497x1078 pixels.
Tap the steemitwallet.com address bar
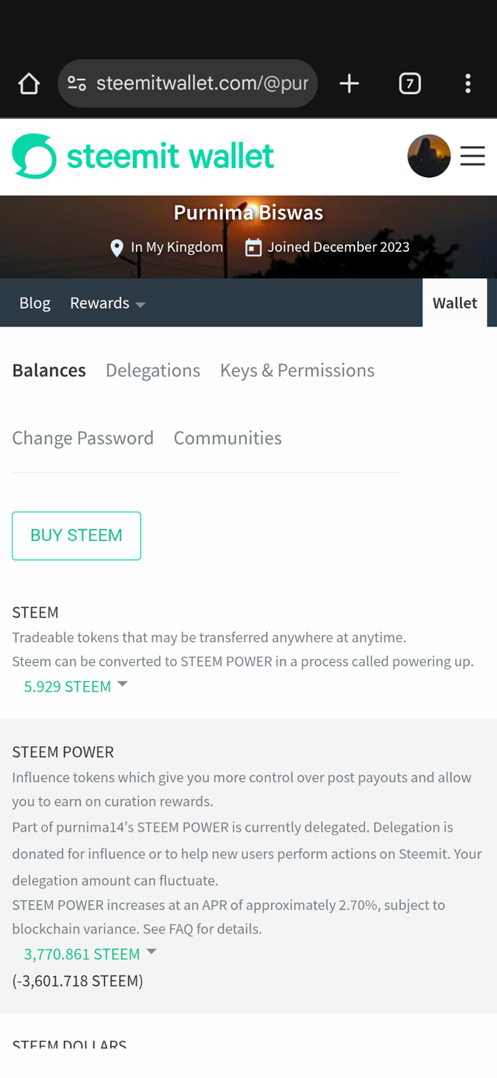pyautogui.click(x=202, y=83)
